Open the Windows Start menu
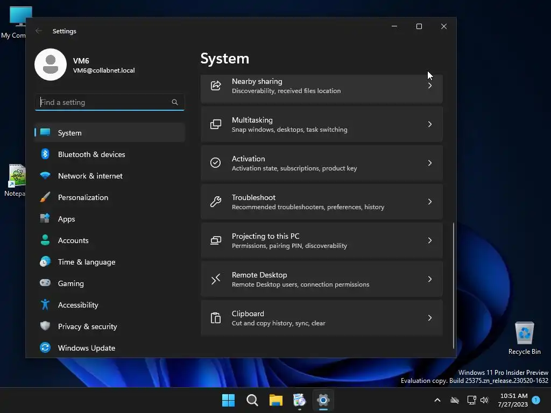 pyautogui.click(x=228, y=400)
